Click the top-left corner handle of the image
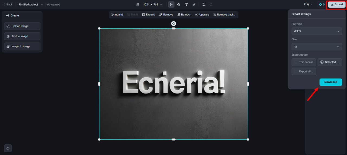The image size is (347, 155). click(x=99, y=28)
